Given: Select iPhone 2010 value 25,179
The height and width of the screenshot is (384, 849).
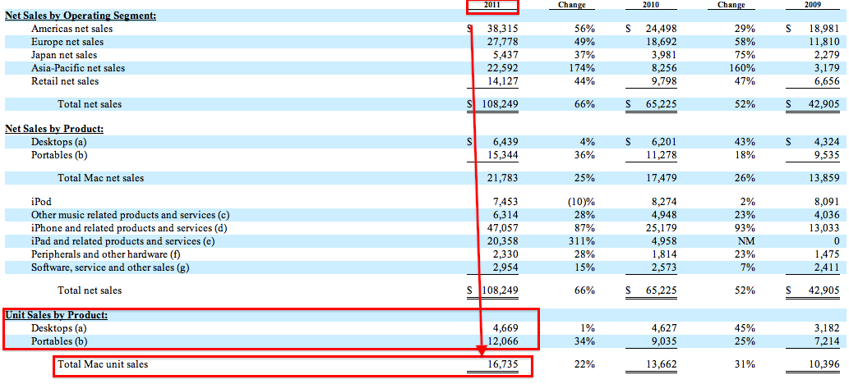Looking at the screenshot, I should click(x=659, y=228).
